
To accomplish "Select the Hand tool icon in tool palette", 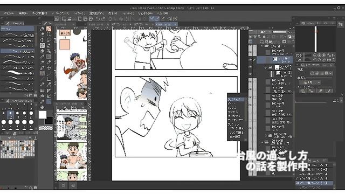I will tap(43, 107).
